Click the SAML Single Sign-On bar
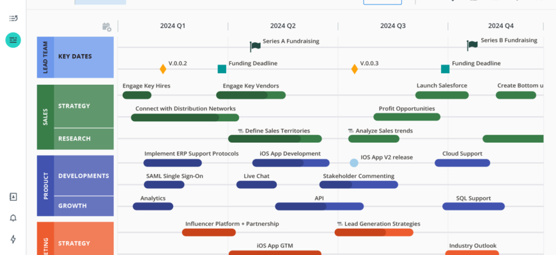Viewport: 556px width, 255px height. 164,185
